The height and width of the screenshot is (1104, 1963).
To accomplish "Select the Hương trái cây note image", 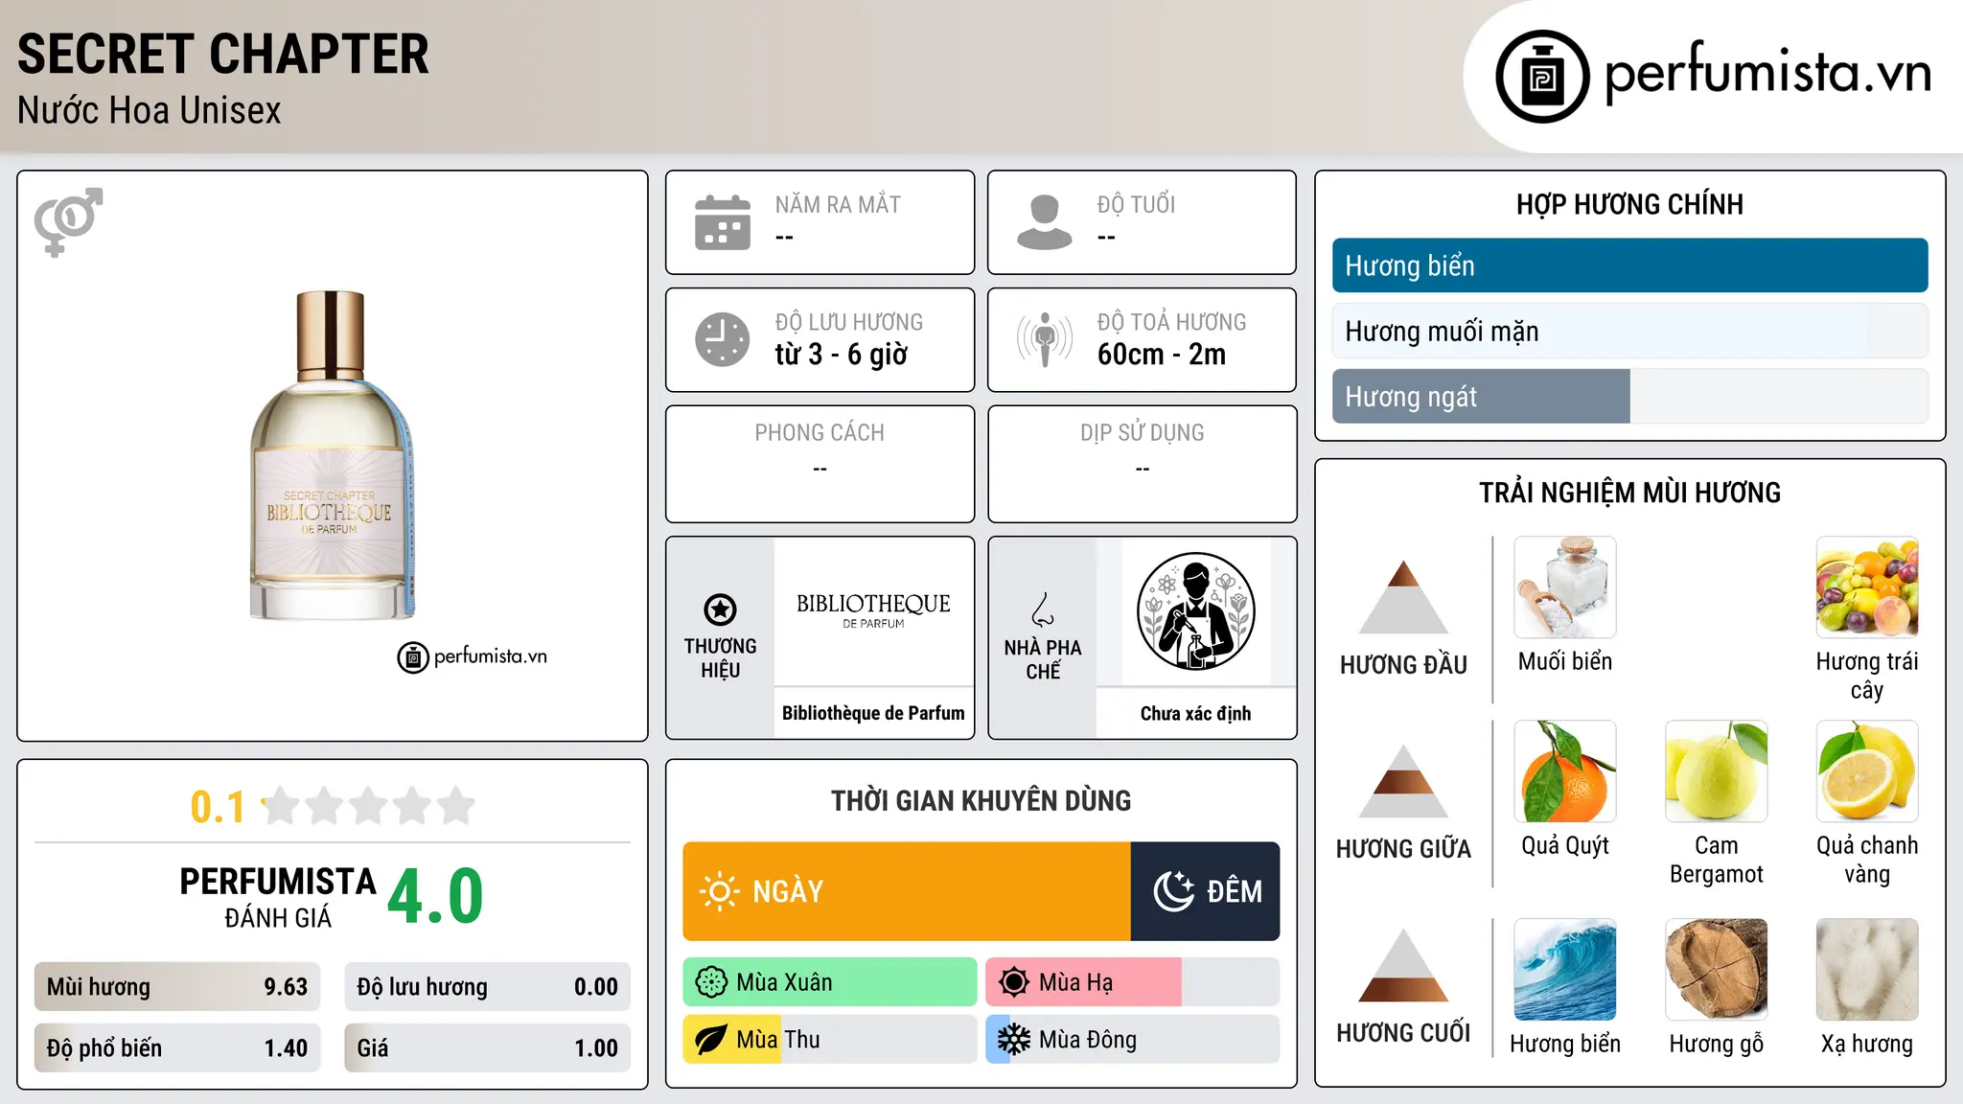I will click(1867, 587).
